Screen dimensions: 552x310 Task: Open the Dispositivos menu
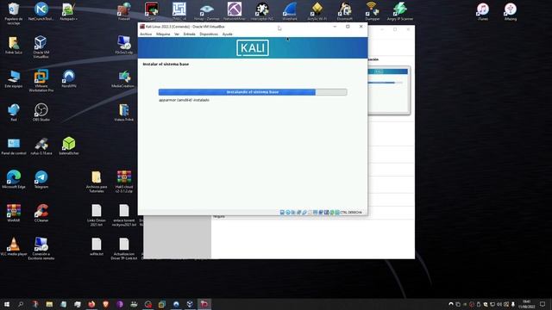[209, 34]
